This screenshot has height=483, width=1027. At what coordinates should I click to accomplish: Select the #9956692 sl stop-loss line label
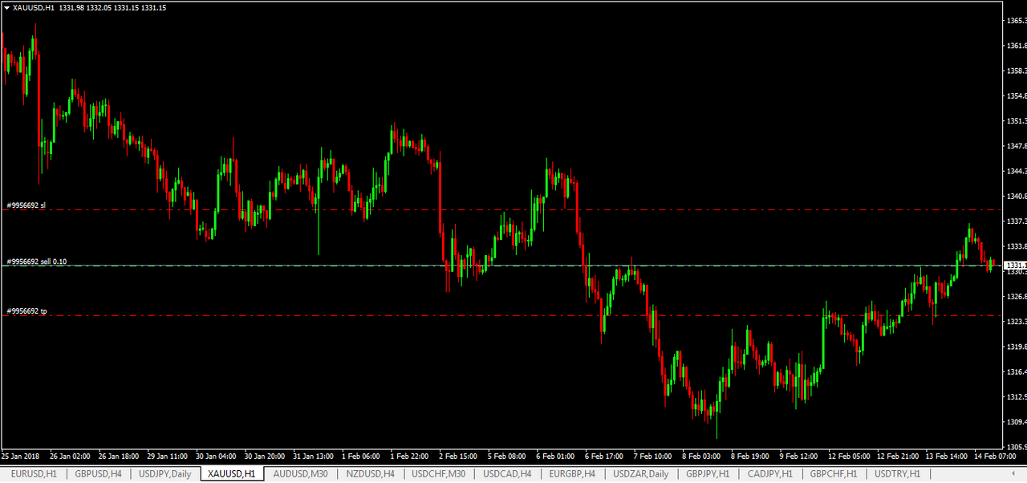[x=26, y=205]
